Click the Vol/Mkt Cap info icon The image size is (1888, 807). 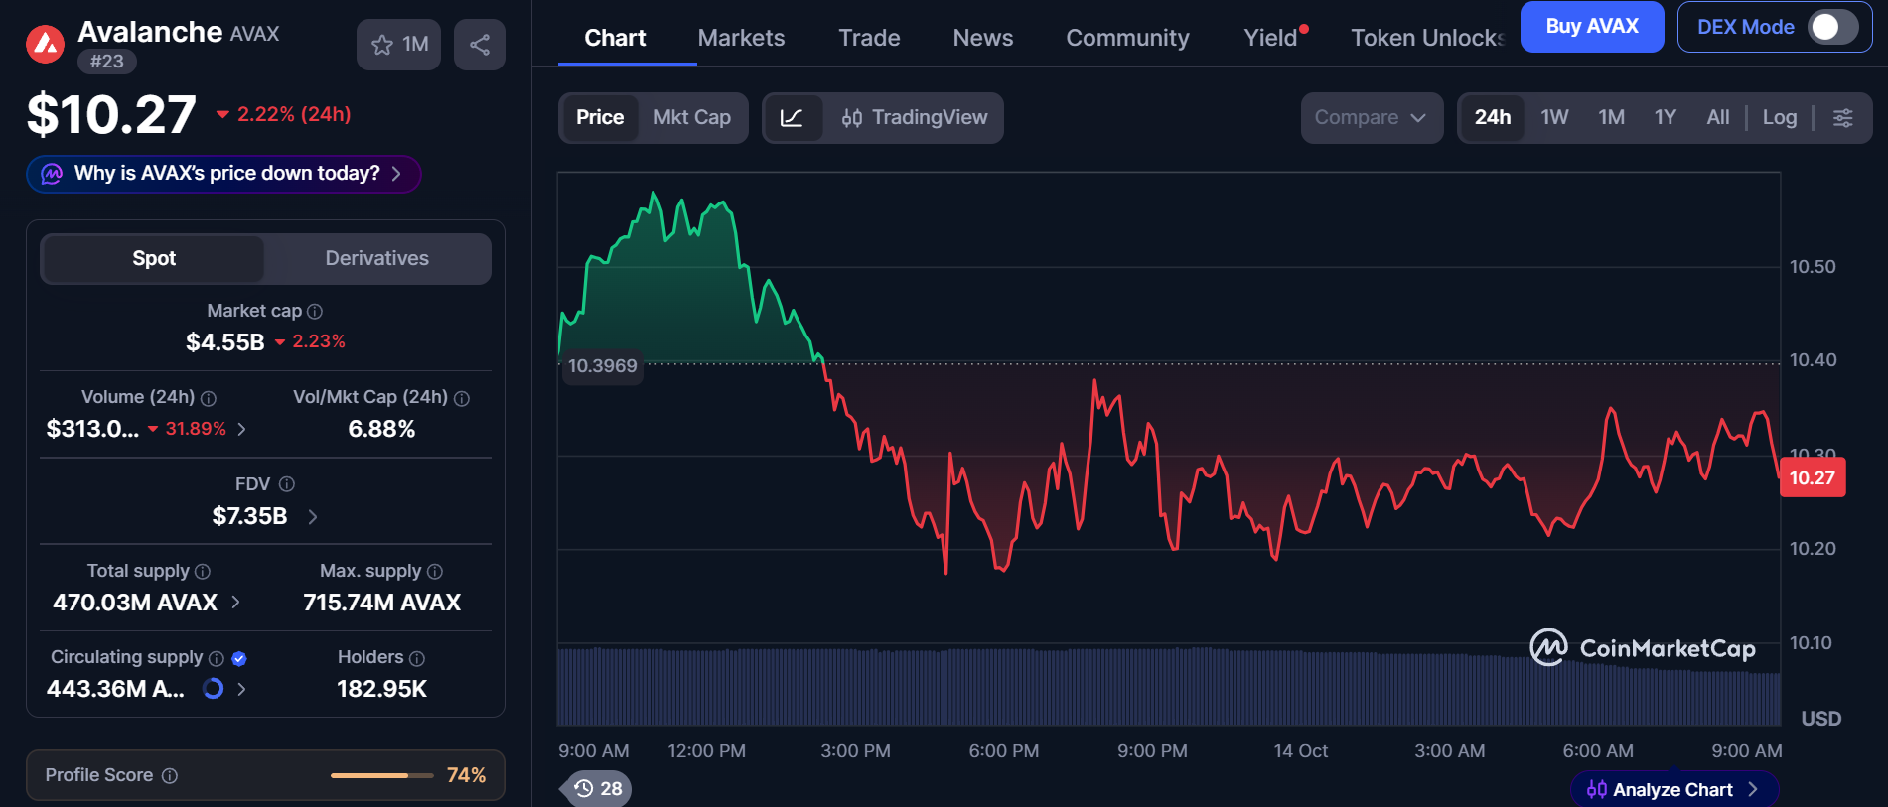click(x=462, y=398)
